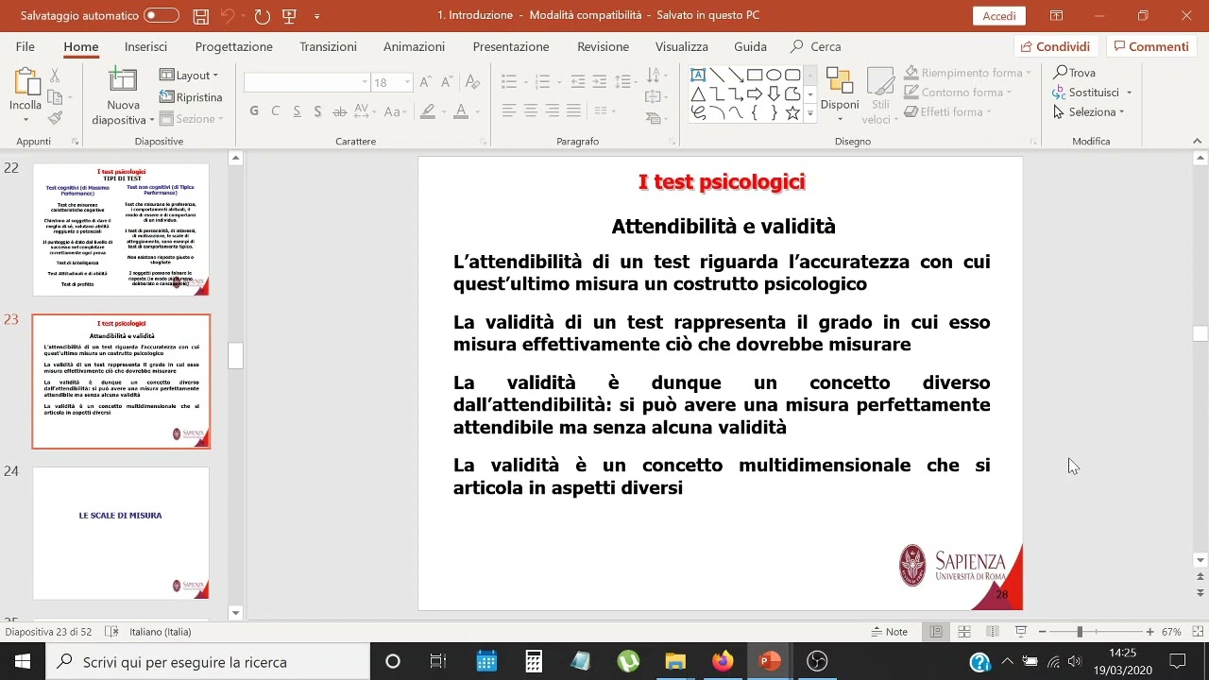Screen dimensions: 1209x680
Task: Center text in paragraph group
Action: point(531,111)
